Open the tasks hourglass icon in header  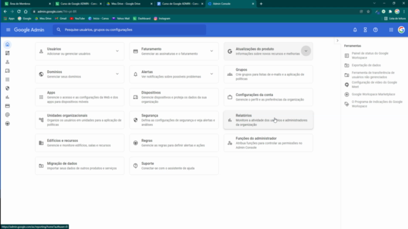click(365, 30)
